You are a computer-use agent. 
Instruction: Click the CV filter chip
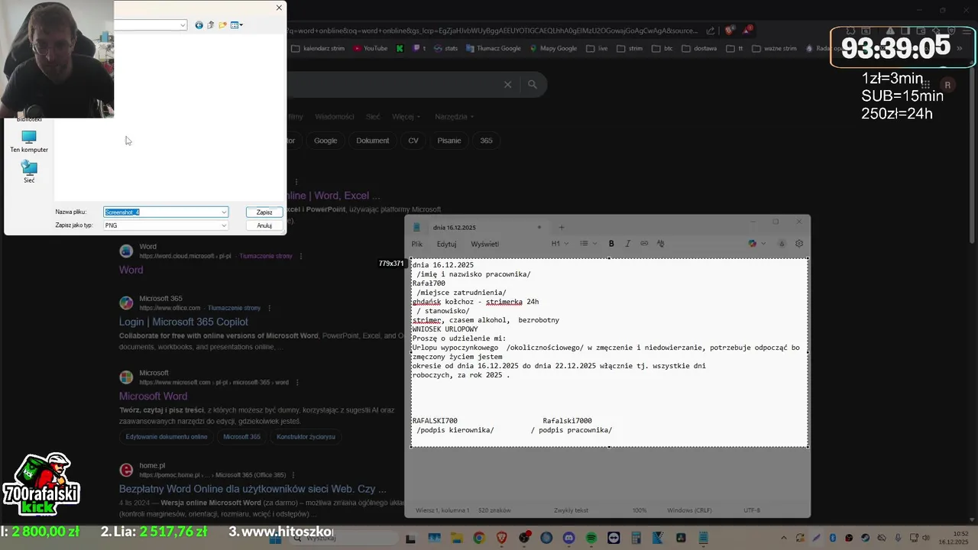(413, 141)
